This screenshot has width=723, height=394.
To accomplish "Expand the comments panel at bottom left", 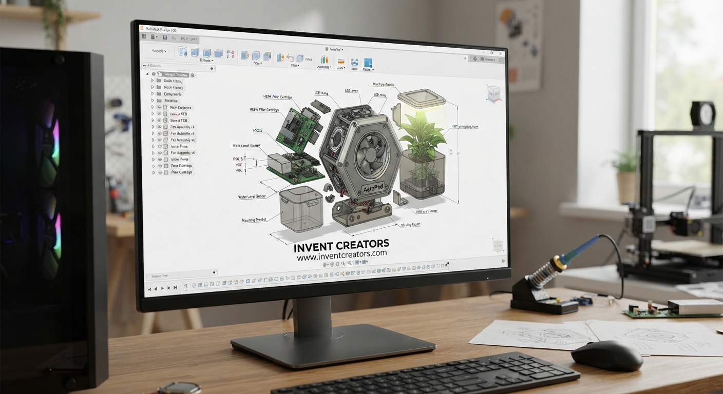I will pyautogui.click(x=215, y=272).
